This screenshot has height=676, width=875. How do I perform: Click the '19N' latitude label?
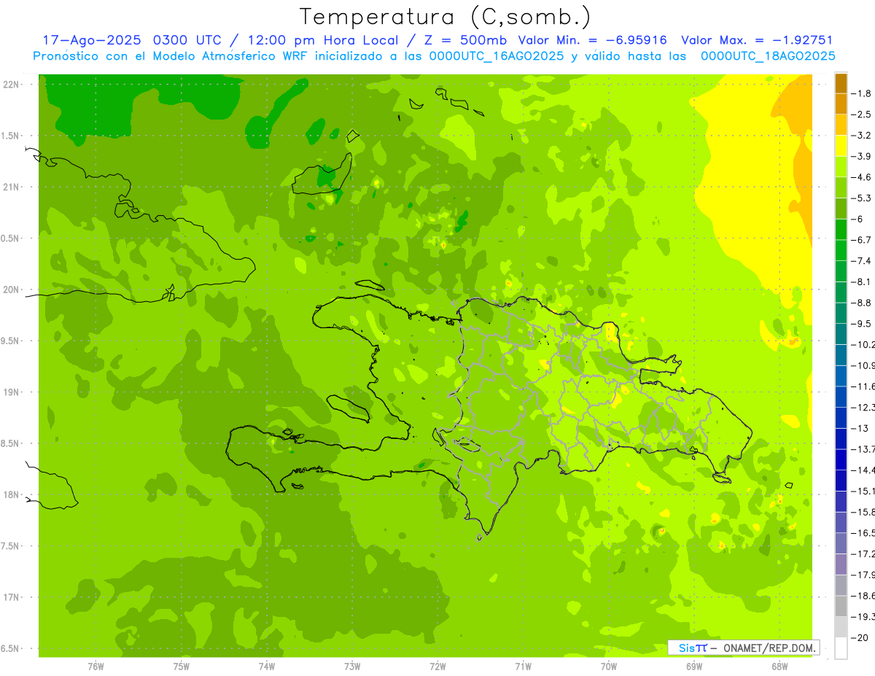12,392
